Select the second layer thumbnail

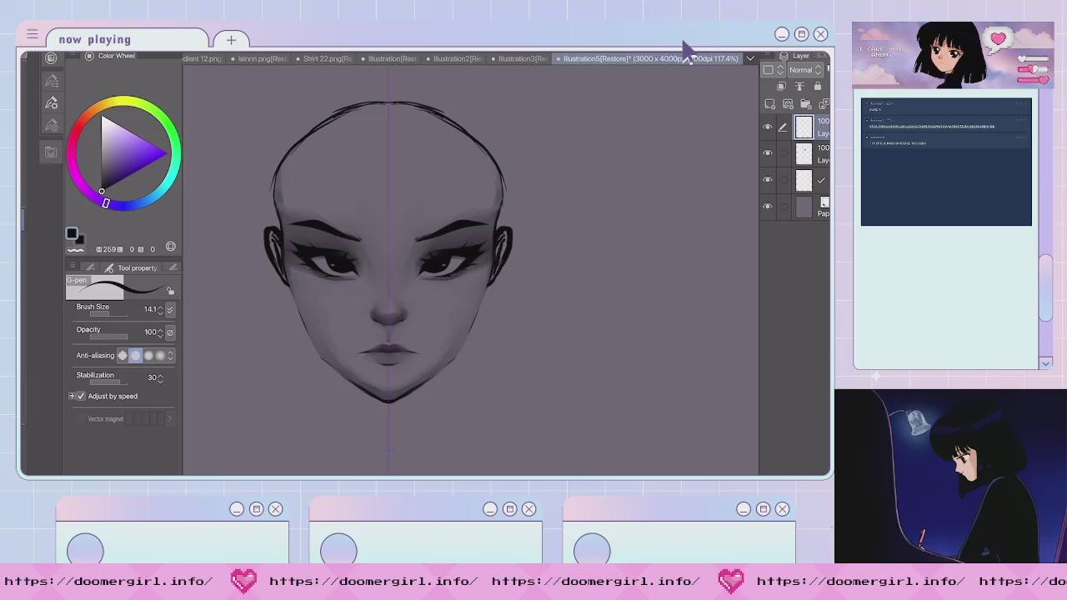pos(804,153)
